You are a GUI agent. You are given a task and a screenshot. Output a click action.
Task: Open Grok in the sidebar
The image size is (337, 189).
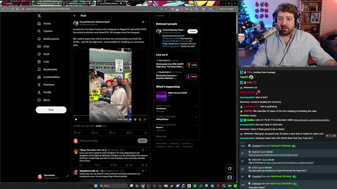click(43, 54)
